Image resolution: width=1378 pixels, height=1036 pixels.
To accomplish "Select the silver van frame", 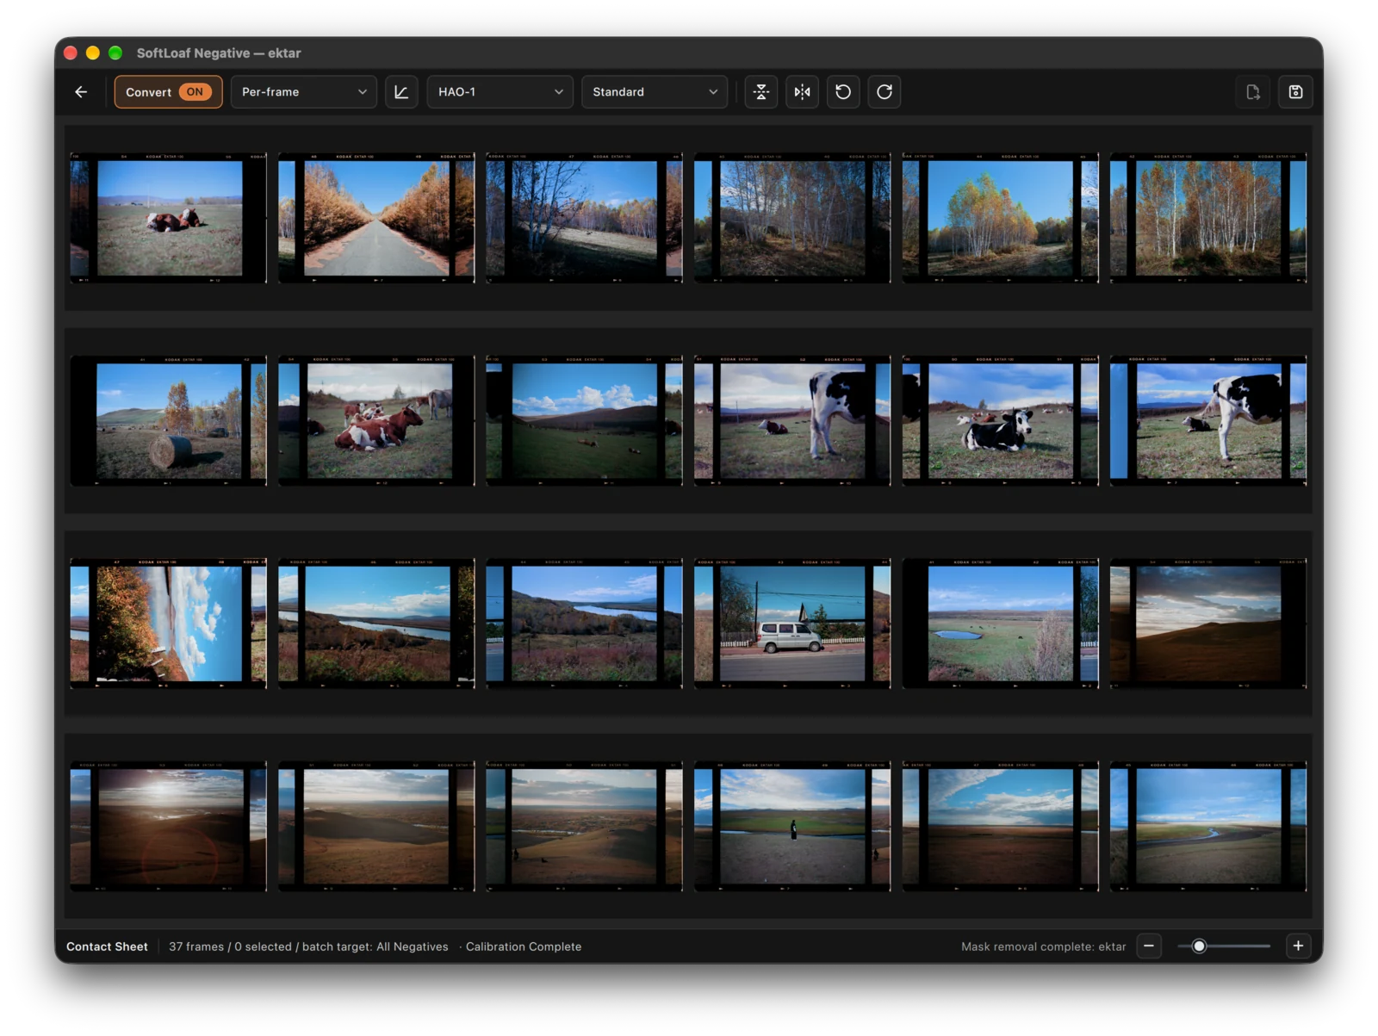I will pos(792,623).
